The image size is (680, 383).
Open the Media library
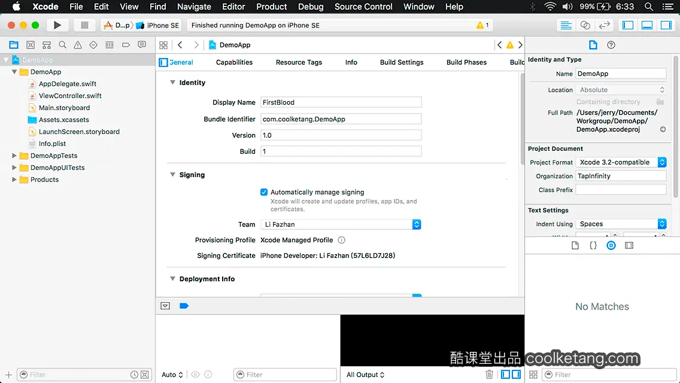pyautogui.click(x=629, y=245)
